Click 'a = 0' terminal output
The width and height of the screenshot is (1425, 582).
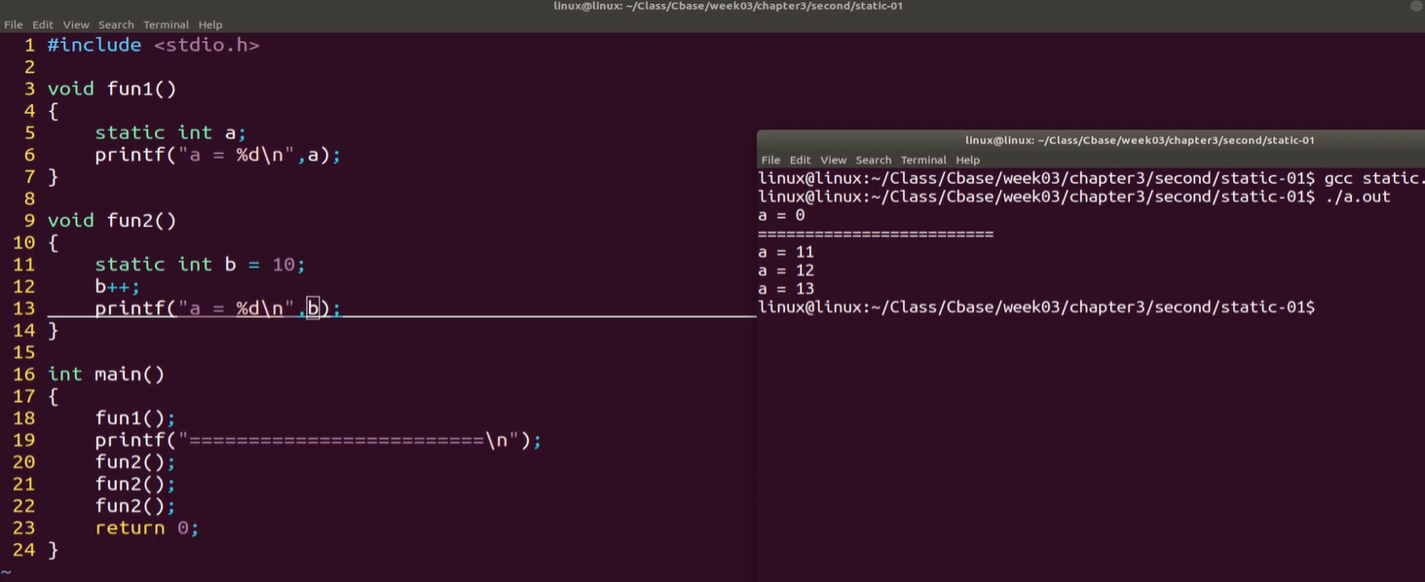tap(782, 215)
